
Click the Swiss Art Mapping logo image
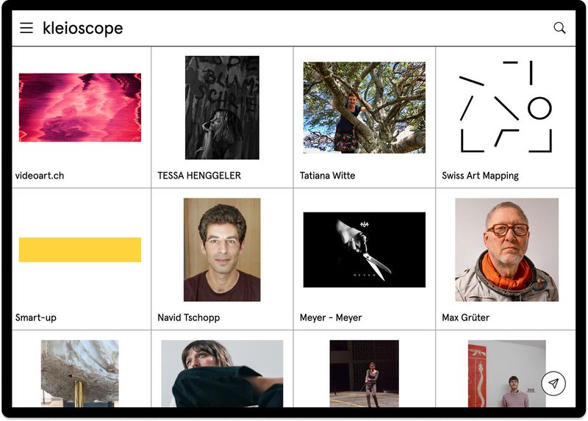pos(506,107)
